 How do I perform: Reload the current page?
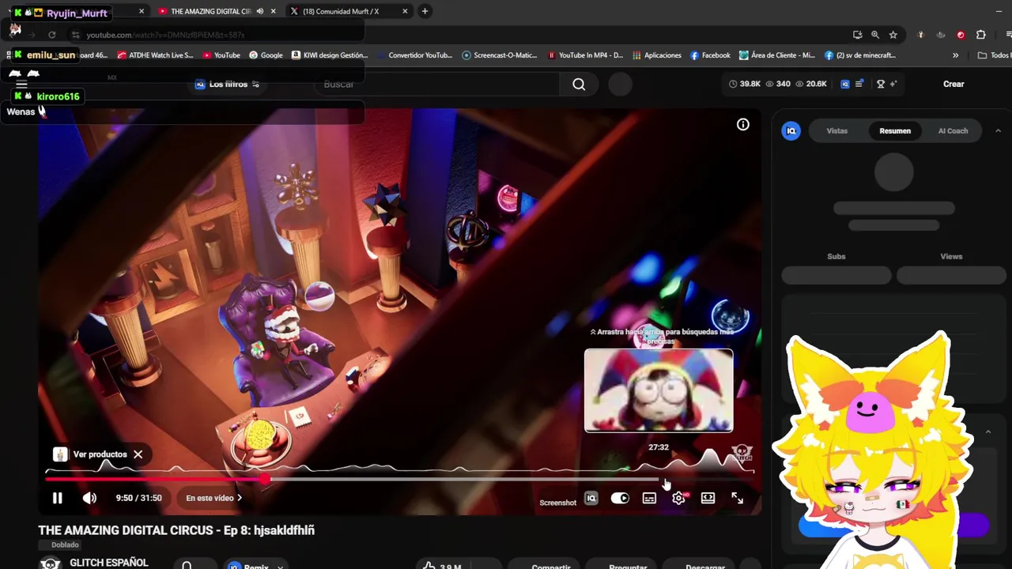52,35
